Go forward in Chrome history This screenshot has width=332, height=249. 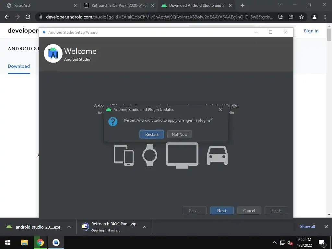(x=18, y=17)
